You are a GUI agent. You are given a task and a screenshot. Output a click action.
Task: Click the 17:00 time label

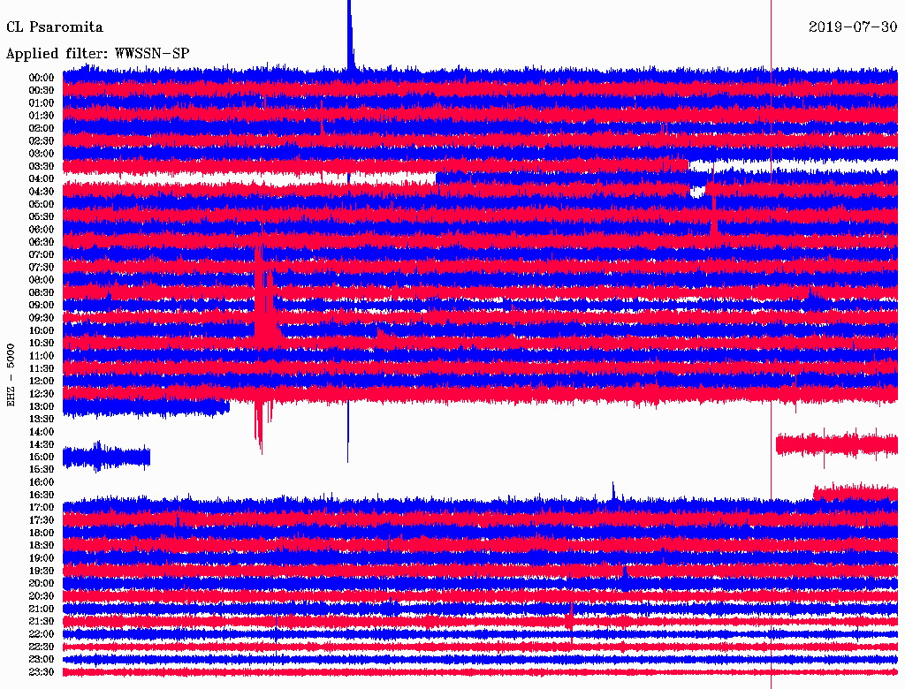pyautogui.click(x=42, y=507)
